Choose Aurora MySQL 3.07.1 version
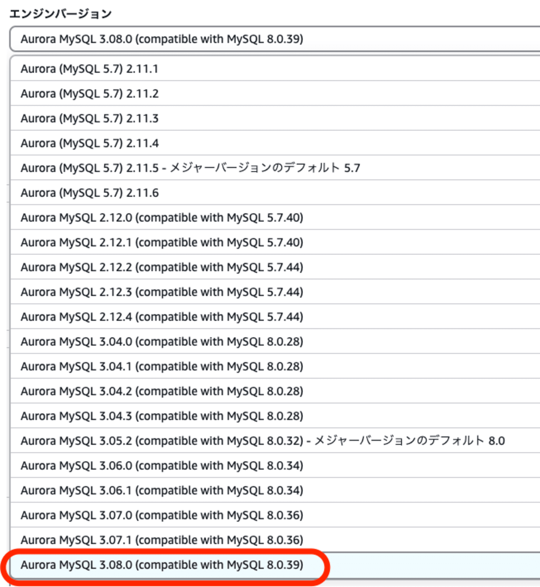540x587 pixels. pos(275,540)
